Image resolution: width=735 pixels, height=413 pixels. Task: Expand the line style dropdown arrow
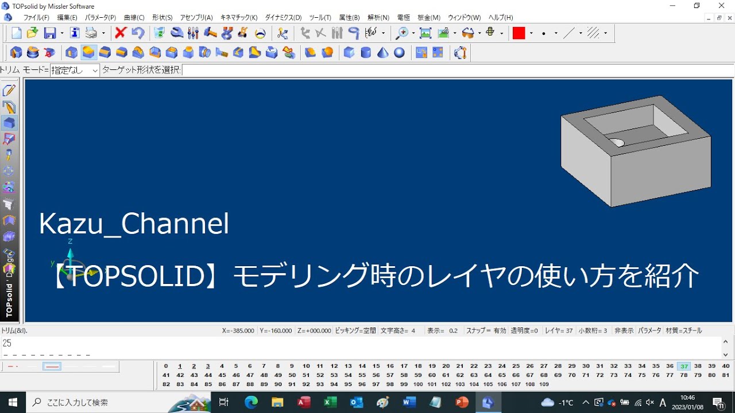pyautogui.click(x=581, y=33)
